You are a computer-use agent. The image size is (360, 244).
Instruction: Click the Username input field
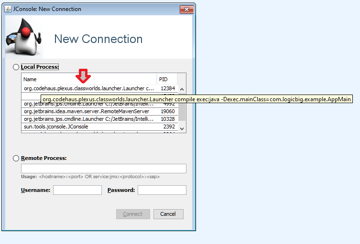77,190
